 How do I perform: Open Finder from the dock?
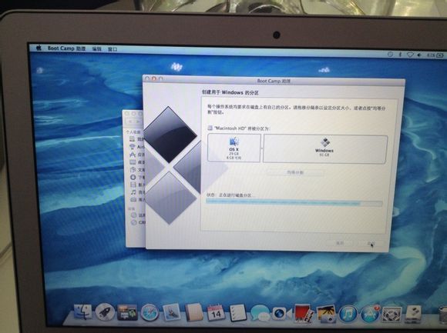(x=83, y=312)
